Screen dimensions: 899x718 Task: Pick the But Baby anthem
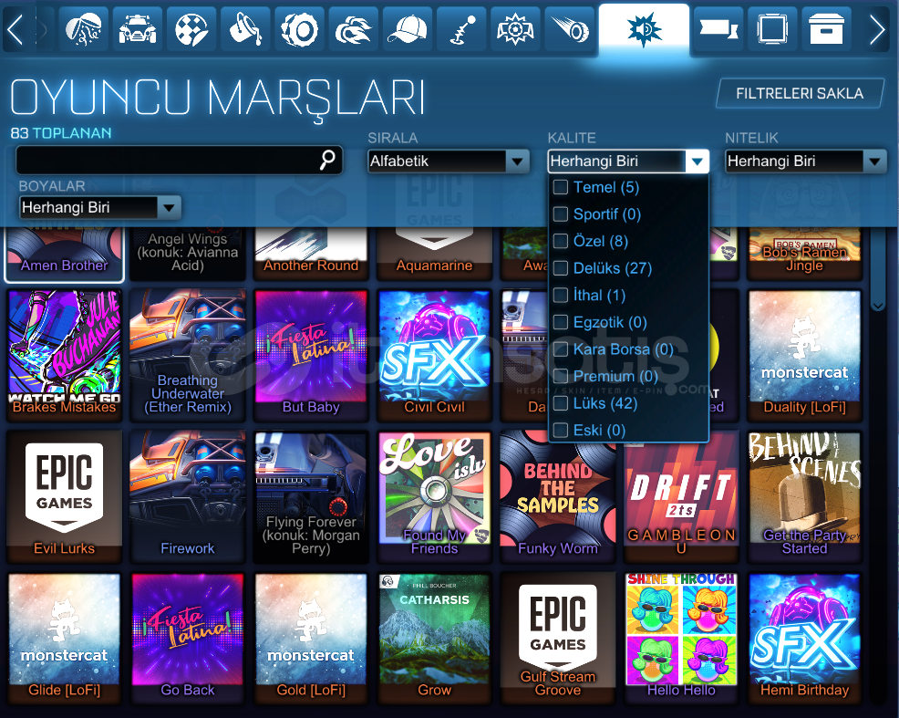click(311, 355)
